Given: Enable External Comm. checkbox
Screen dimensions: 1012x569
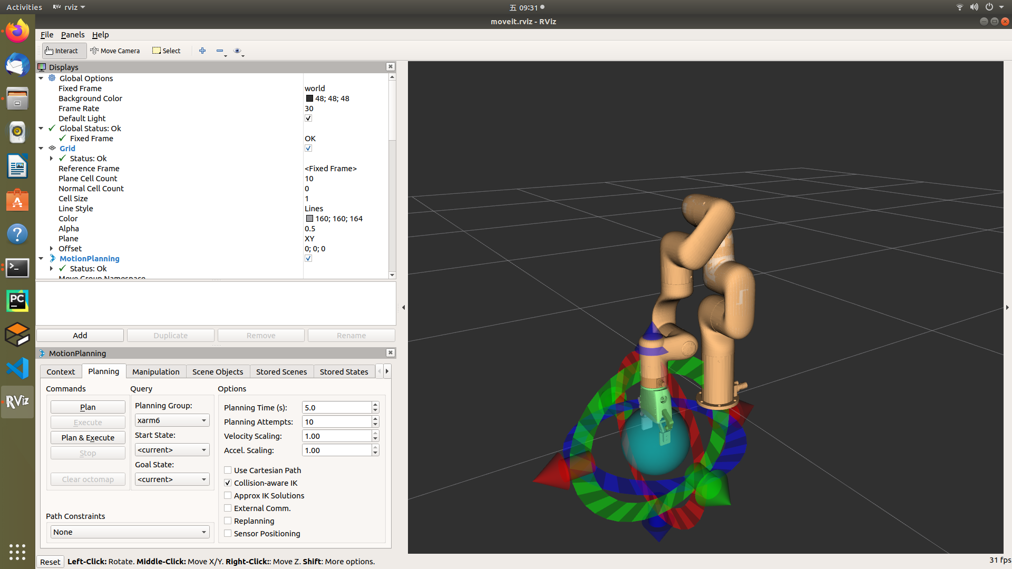Looking at the screenshot, I should point(228,508).
